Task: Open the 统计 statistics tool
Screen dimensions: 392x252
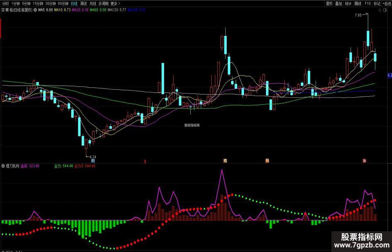Action: coord(348,3)
